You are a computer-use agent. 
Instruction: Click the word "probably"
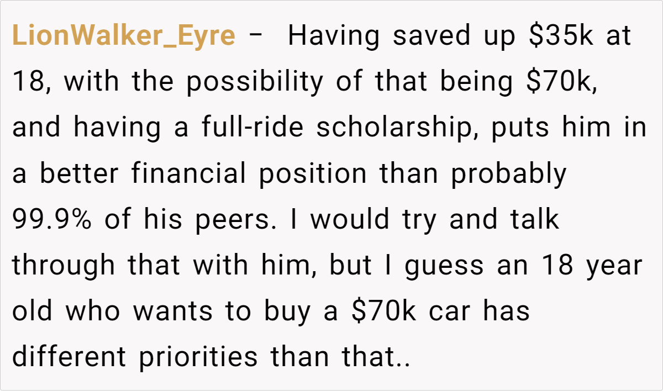(x=509, y=174)
